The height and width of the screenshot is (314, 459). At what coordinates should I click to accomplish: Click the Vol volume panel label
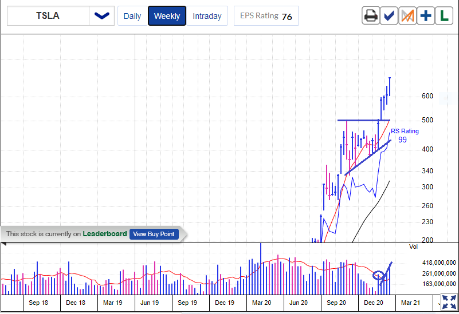413,247
